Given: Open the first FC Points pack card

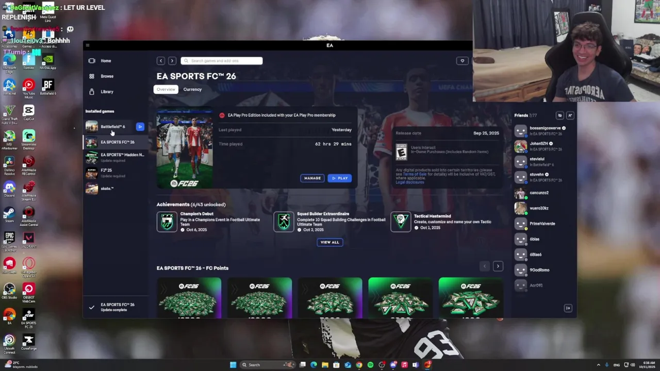Looking at the screenshot, I should (189, 298).
